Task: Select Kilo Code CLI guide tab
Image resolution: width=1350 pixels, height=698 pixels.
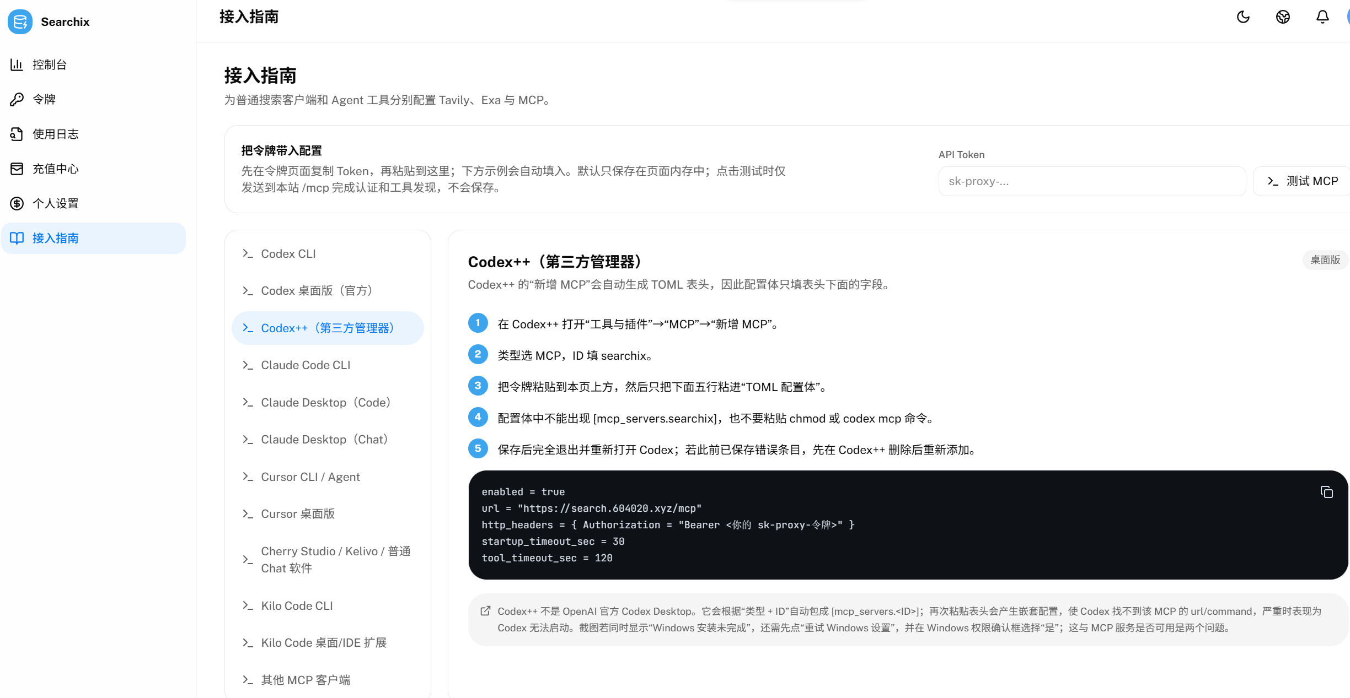Action: tap(328, 606)
